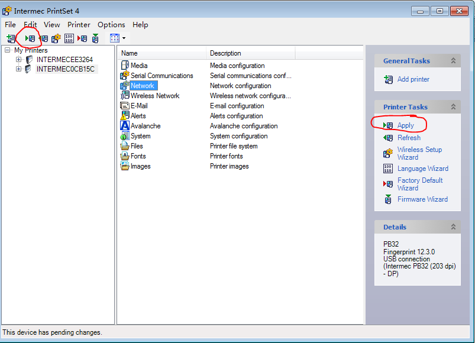Click the Apply icon in Printer Tasks

pos(388,125)
